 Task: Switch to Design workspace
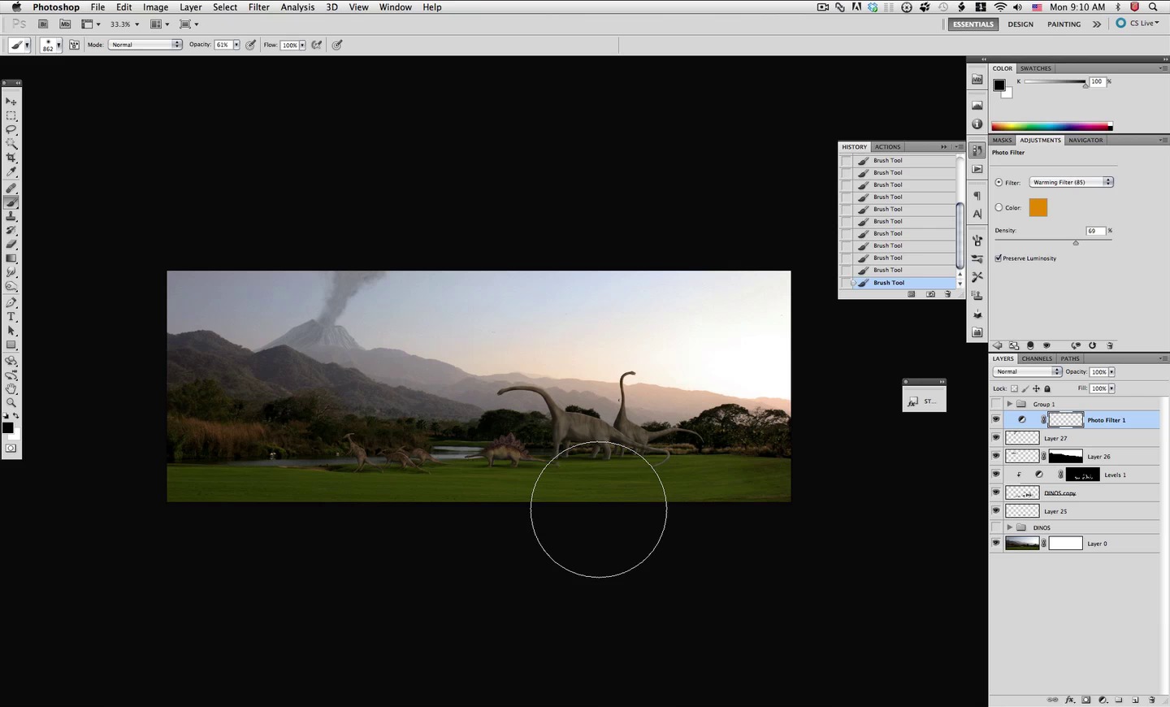tap(1020, 24)
